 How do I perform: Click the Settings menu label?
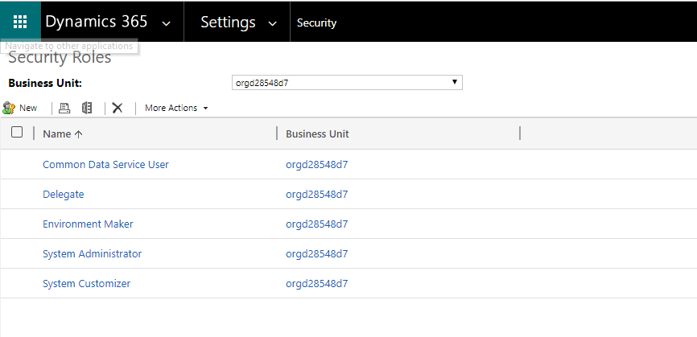tap(228, 22)
